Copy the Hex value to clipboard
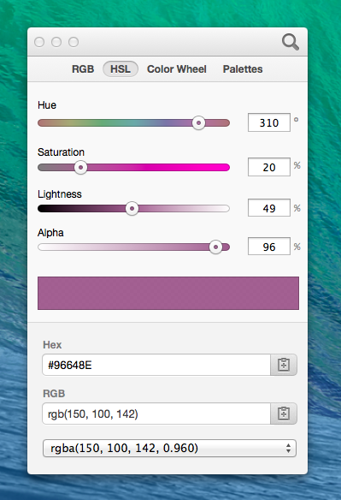This screenshot has height=500, width=341. click(x=284, y=365)
